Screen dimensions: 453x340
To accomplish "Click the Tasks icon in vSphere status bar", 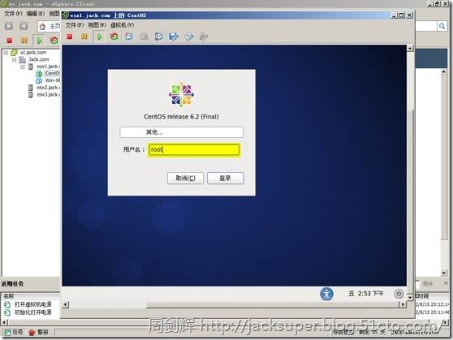I will click(x=7, y=332).
